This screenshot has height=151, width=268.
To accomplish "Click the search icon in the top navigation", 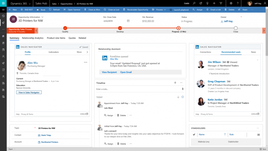I will click(x=194, y=3).
